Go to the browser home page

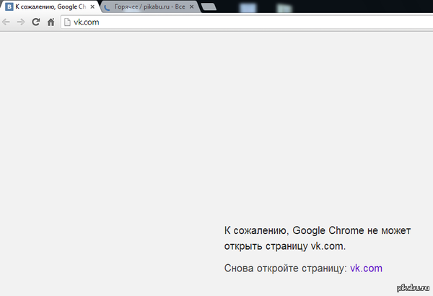pos(51,22)
